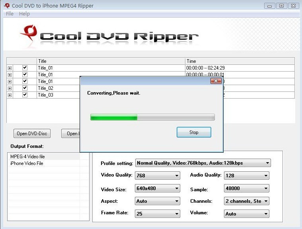Uncheck the second Title_01 row checkbox
302x229 pixels.
tap(25, 74)
